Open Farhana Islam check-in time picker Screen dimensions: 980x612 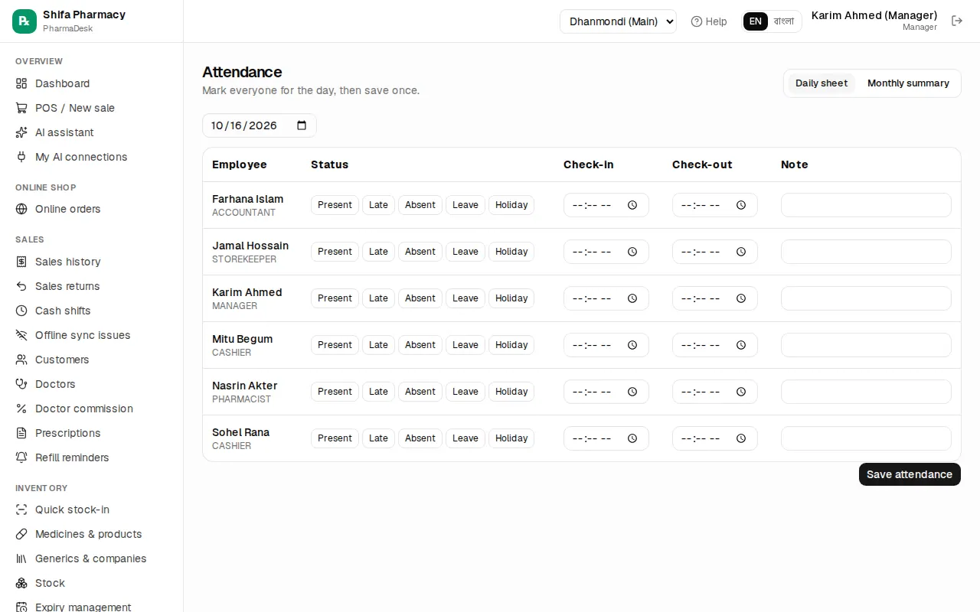tap(632, 205)
